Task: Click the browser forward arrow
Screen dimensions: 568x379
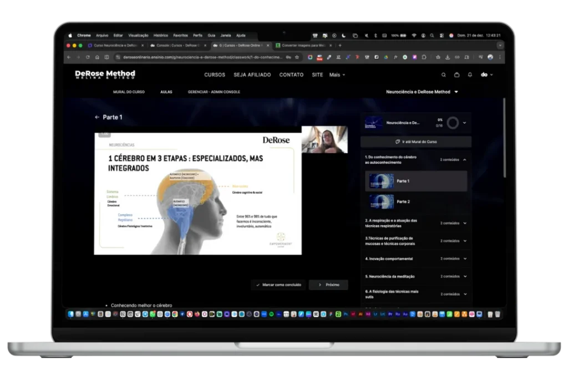Action: [78, 57]
